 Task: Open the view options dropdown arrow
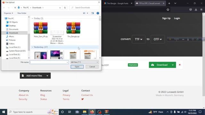pyautogui.click(x=87, y=13)
